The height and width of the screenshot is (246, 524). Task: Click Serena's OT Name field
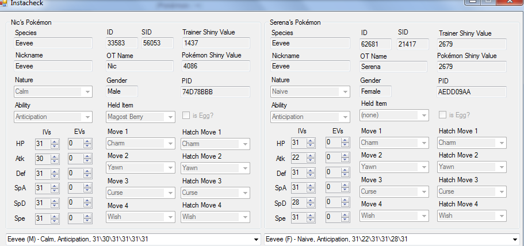point(393,67)
